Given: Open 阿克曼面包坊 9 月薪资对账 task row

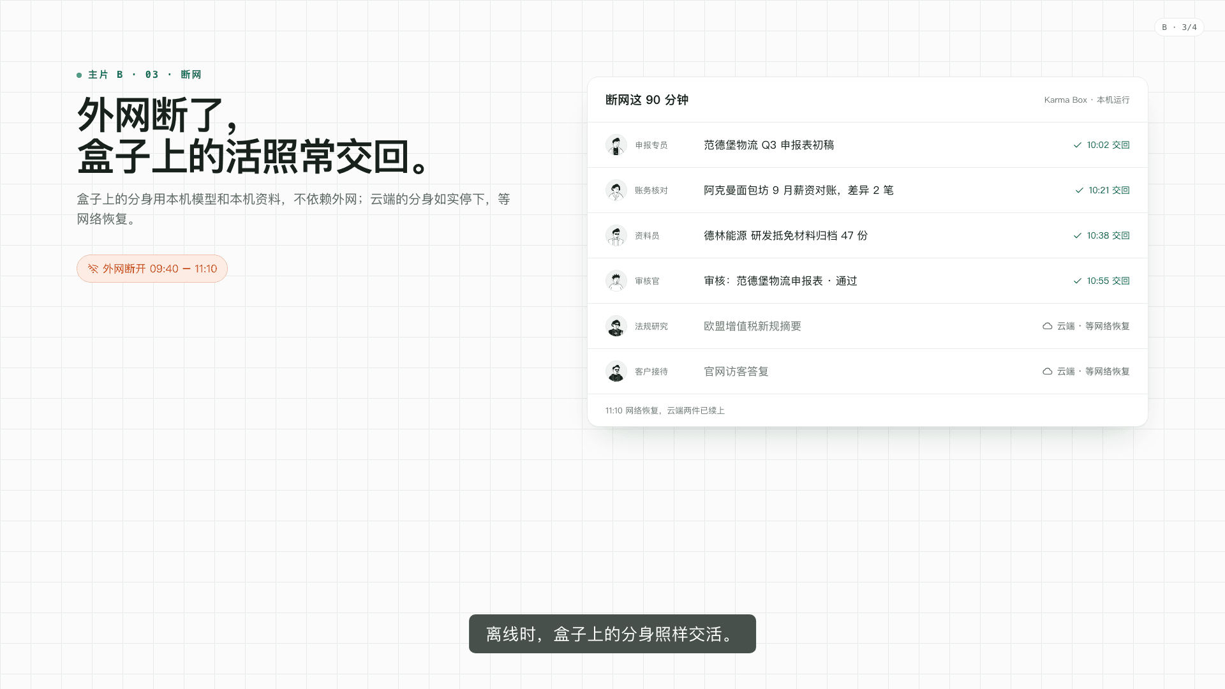Looking at the screenshot, I should pyautogui.click(x=867, y=190).
